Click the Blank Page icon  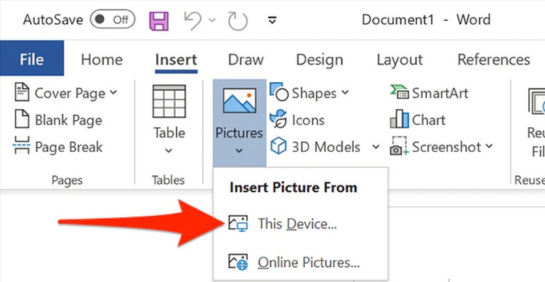[23, 119]
